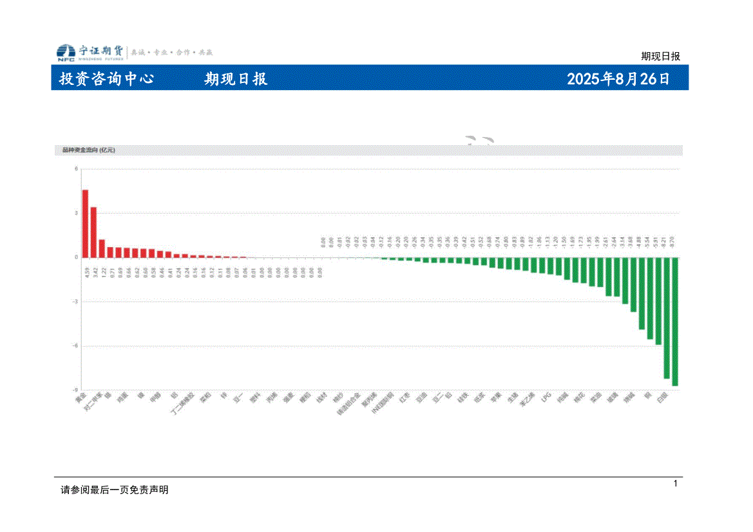Click the x-axis label 苹果
This screenshot has height=532, width=753.
(x=495, y=397)
